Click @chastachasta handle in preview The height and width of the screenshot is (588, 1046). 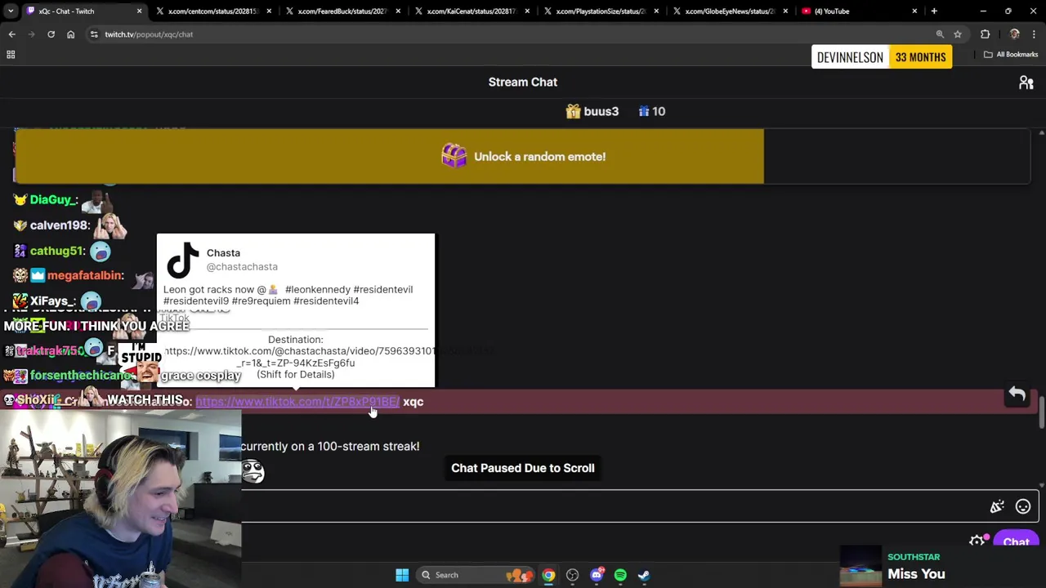[x=242, y=267]
